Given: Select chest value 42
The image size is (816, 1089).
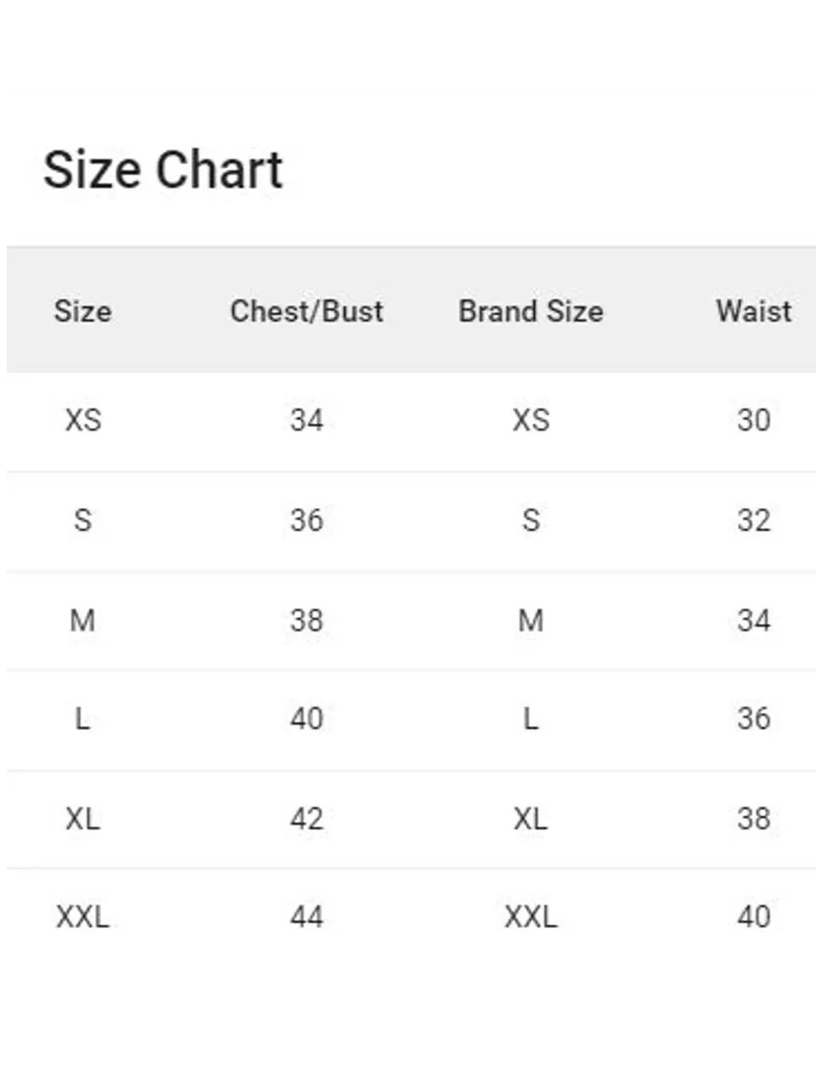Looking at the screenshot, I should click(306, 818).
